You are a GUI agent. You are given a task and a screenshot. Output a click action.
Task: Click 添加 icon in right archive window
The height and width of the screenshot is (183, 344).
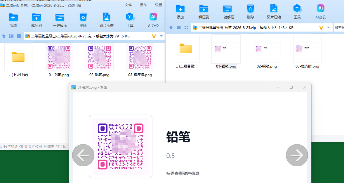[x=180, y=9]
